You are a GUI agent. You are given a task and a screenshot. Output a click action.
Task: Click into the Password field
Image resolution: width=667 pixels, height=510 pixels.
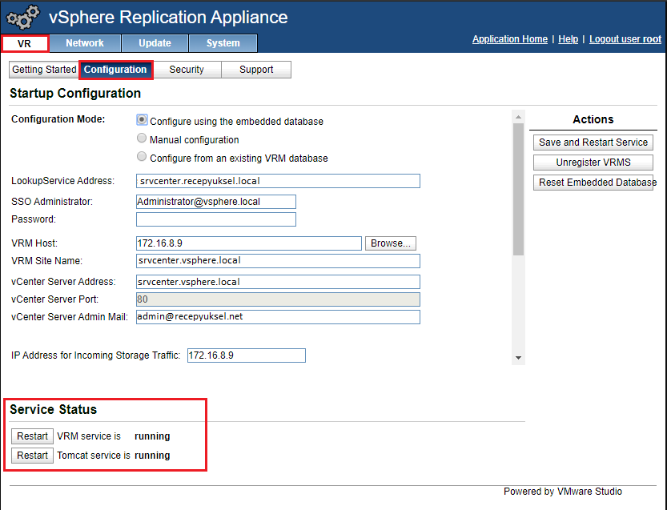[215, 219]
